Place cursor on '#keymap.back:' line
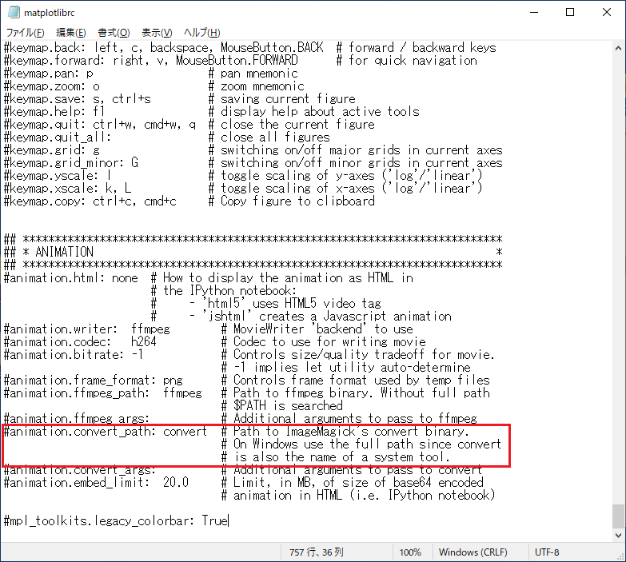This screenshot has height=562, width=626. coord(250,47)
